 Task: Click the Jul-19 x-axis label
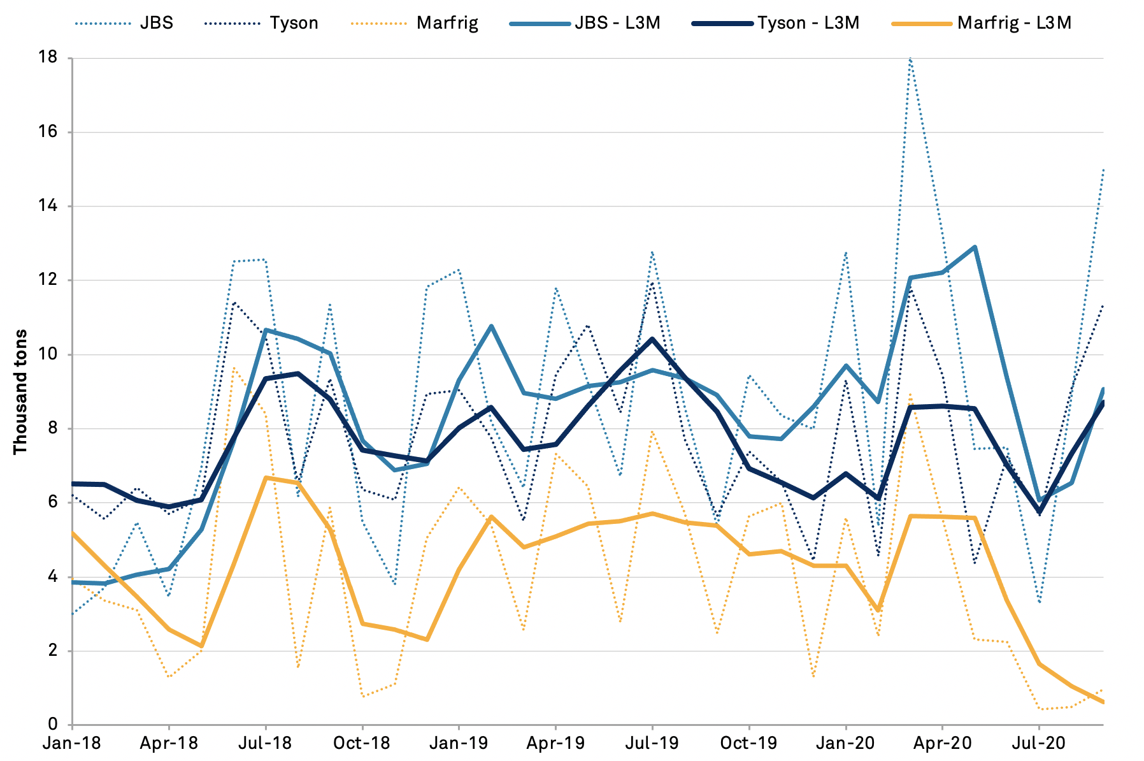(652, 743)
